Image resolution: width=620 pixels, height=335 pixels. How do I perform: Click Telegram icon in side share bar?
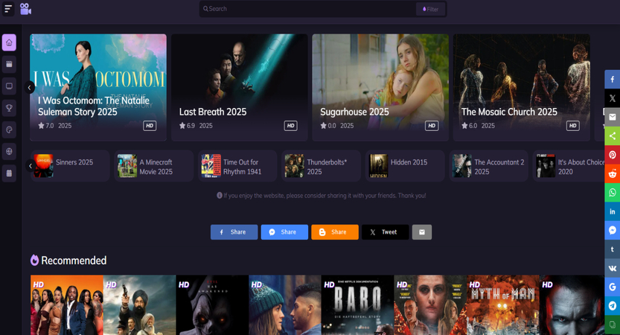tap(612, 306)
